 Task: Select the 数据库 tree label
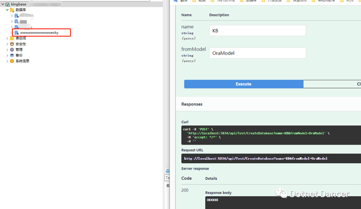point(21,10)
